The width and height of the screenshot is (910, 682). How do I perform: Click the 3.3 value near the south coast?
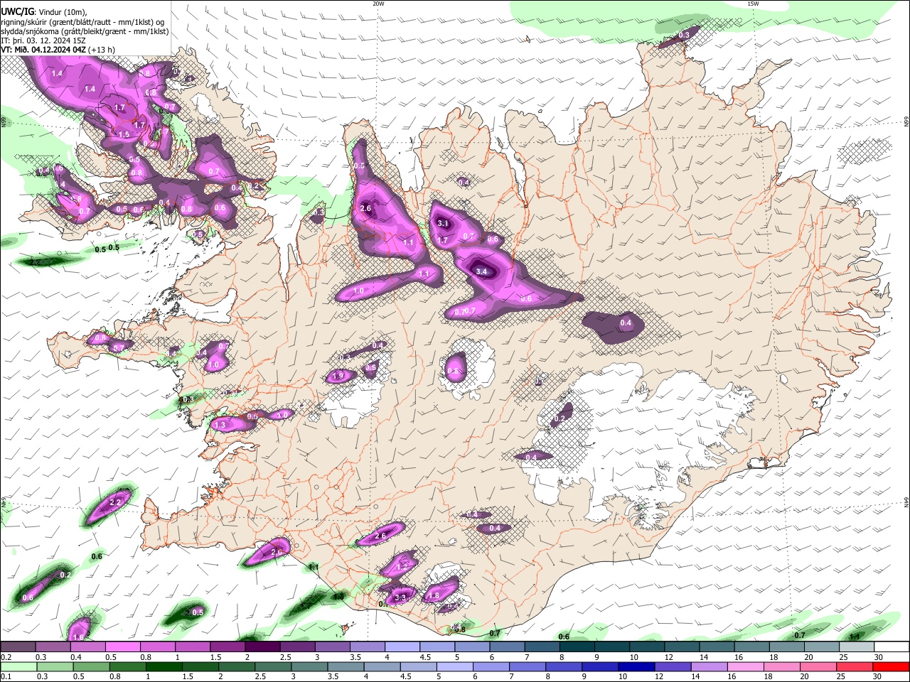click(400, 597)
